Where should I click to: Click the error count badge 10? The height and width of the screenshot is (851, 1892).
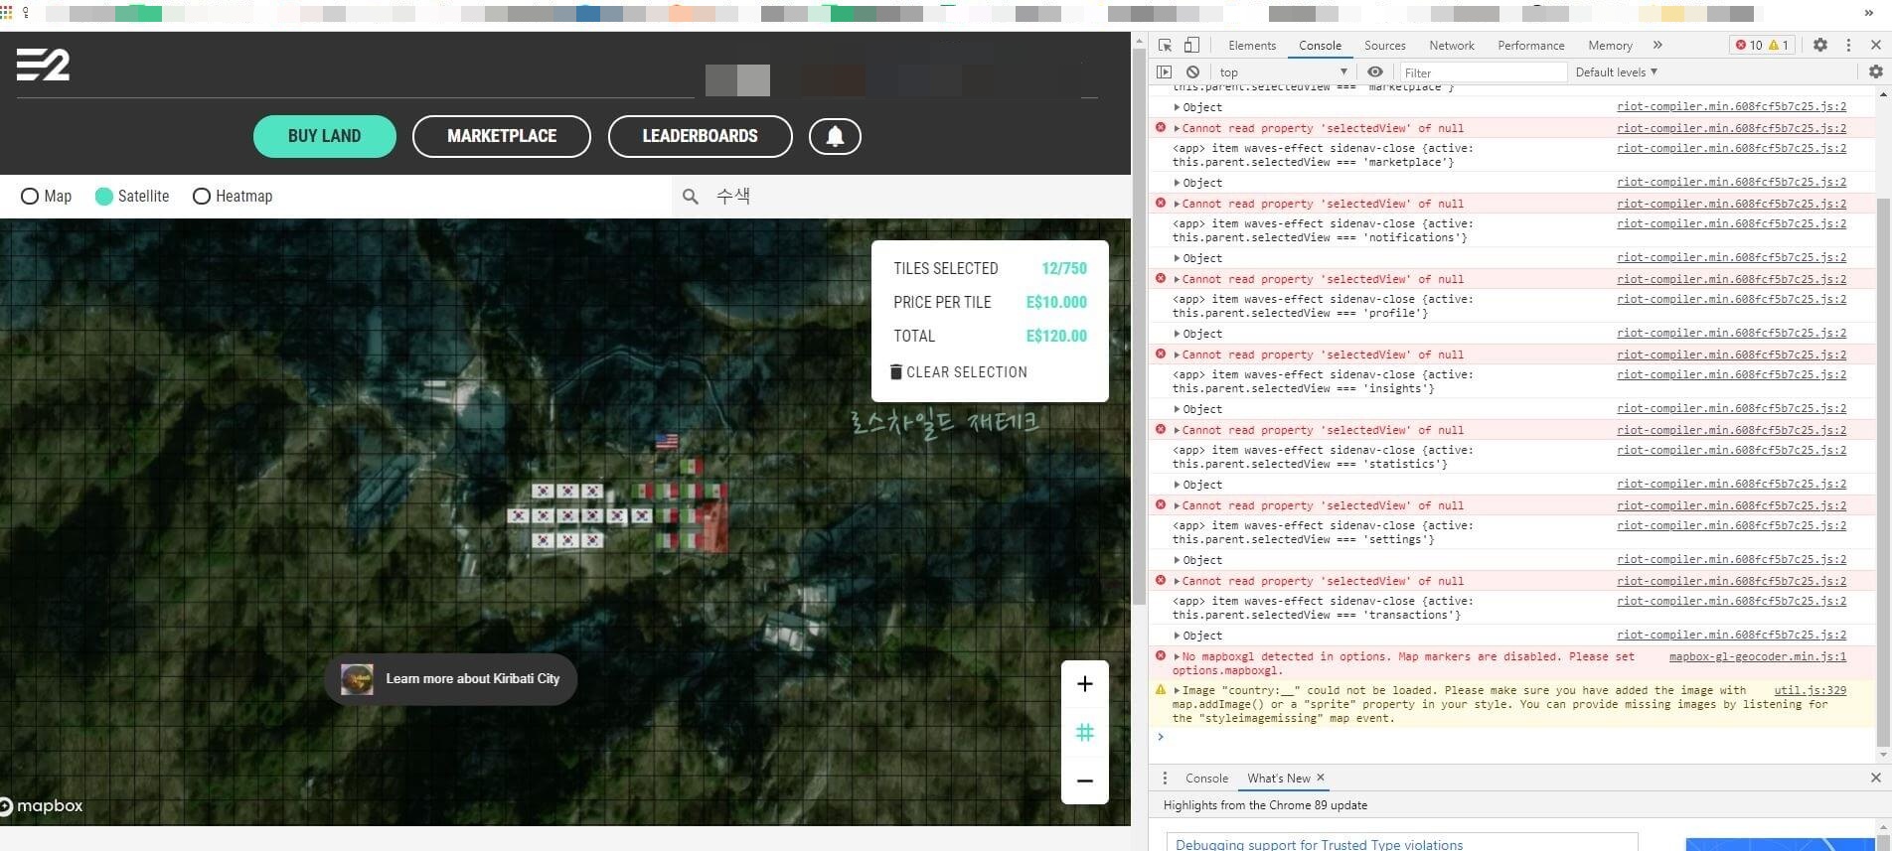pyautogui.click(x=1749, y=45)
